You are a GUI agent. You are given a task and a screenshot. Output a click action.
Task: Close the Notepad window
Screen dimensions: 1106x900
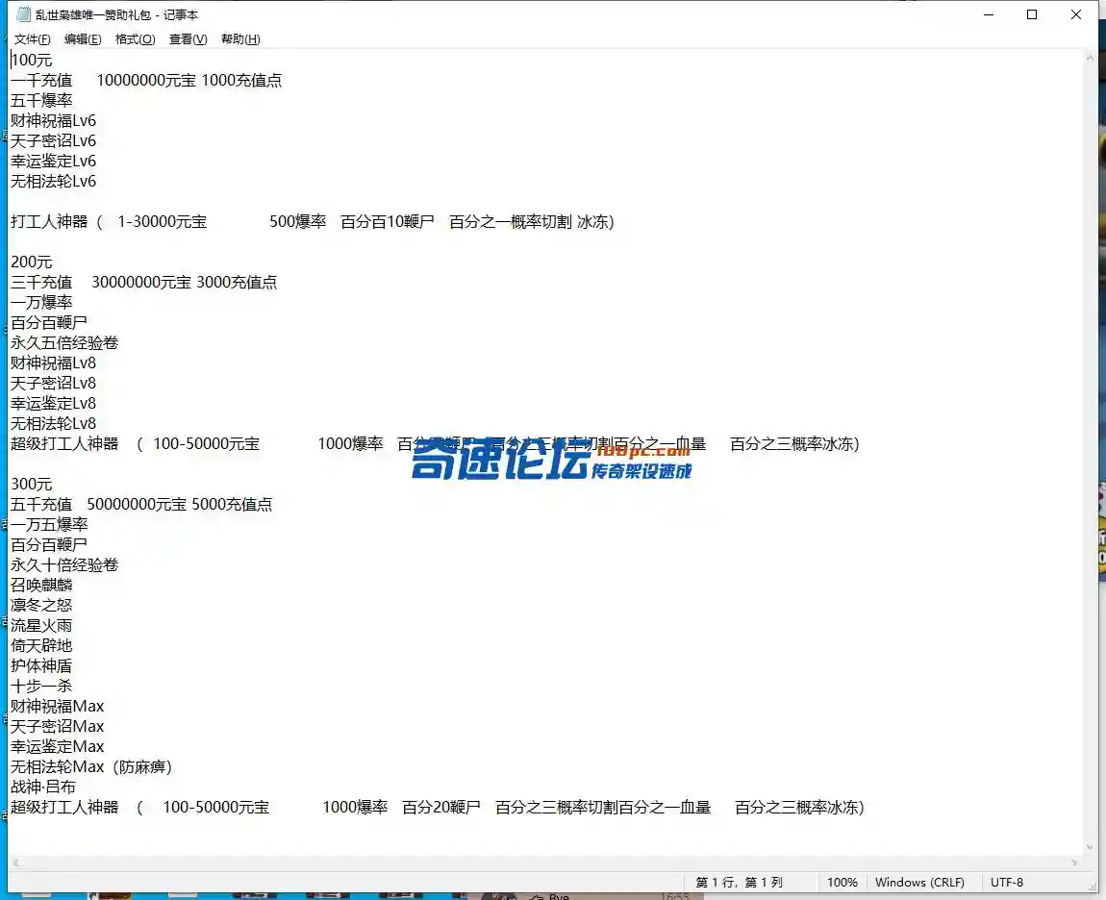(1075, 14)
